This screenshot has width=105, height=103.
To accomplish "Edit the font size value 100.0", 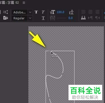I will 61,12.
